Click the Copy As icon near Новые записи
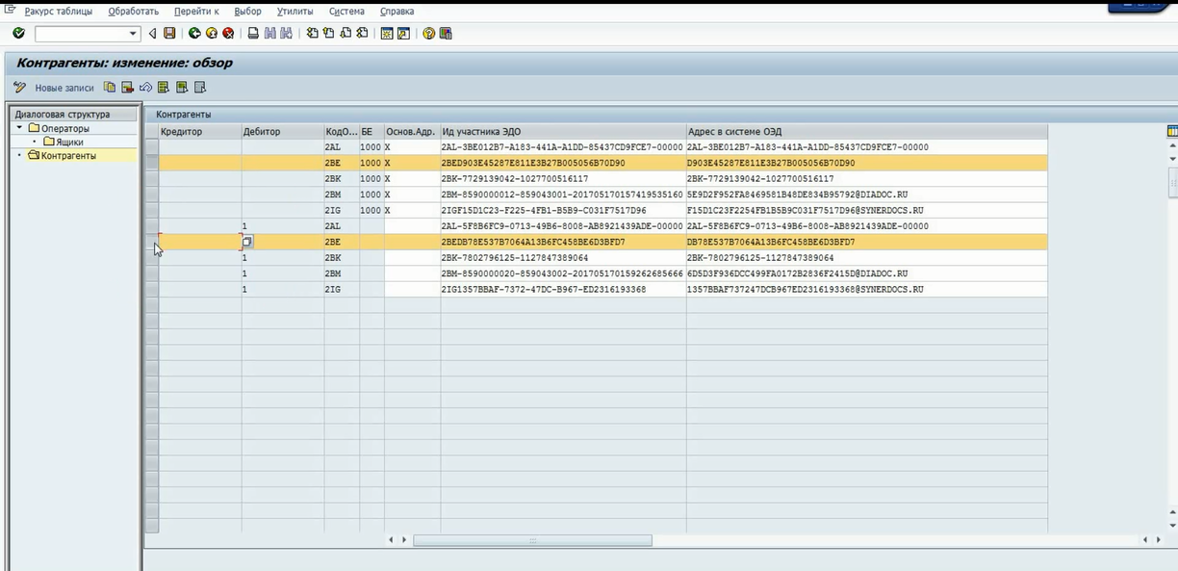This screenshot has width=1178, height=571. 110,88
